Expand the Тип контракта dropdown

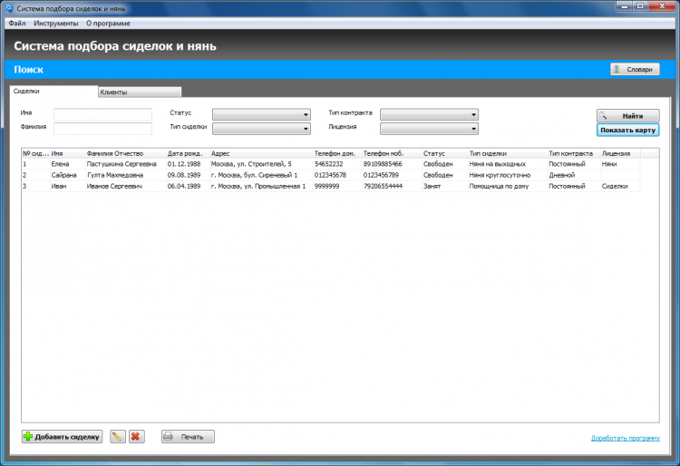(x=430, y=114)
